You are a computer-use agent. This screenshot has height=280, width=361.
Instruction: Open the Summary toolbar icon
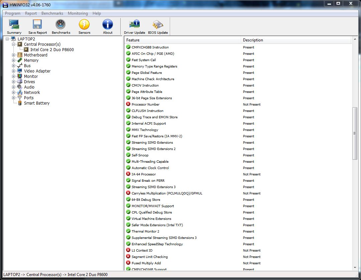tap(14, 26)
